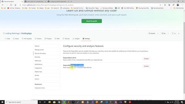
Task: Open the HotdogApp repository link
Action: tap(26, 34)
